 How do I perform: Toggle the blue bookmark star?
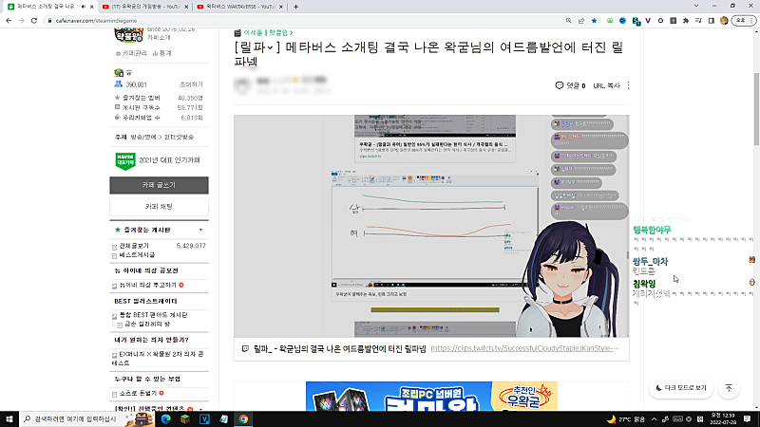(x=594, y=21)
